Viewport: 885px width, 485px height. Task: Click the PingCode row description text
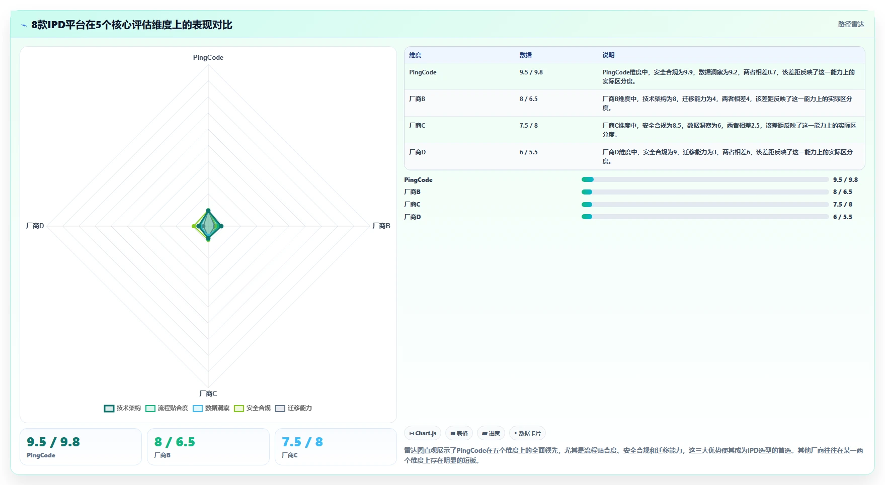click(x=729, y=77)
